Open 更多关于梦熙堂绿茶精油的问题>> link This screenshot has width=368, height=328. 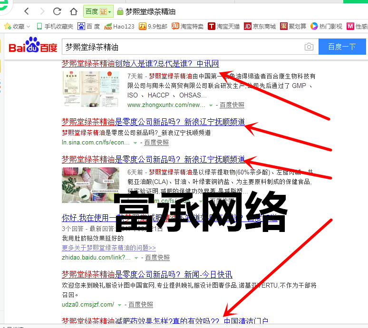tap(109, 248)
